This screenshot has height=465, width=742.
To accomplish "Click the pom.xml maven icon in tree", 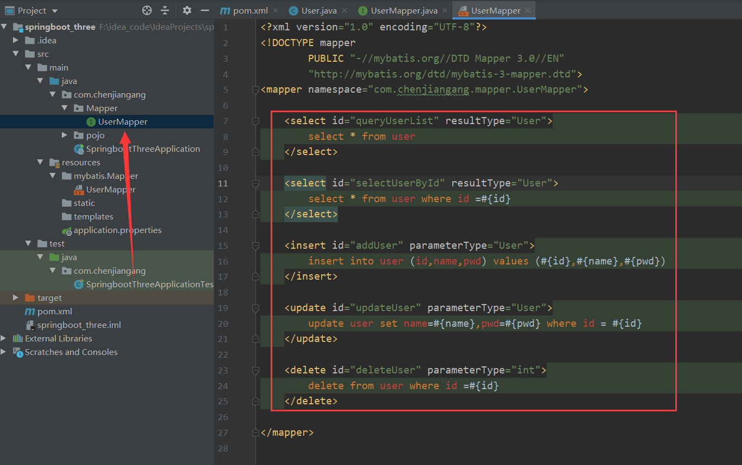I will click(30, 311).
